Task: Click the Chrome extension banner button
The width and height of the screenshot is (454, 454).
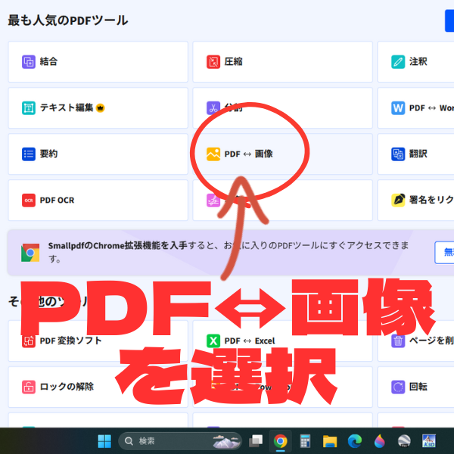Action: pyautogui.click(x=444, y=252)
